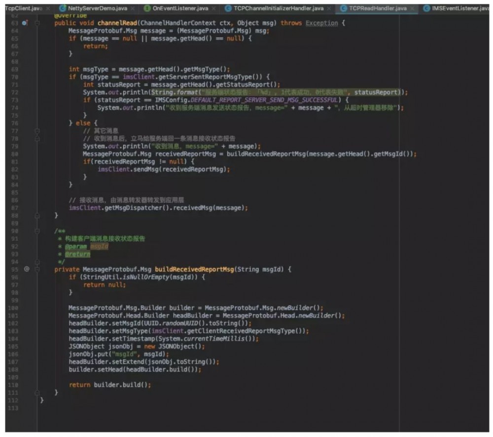Close the OnEventListener.java tab
Image resolution: width=493 pixels, height=437 pixels.
pos(213,8)
